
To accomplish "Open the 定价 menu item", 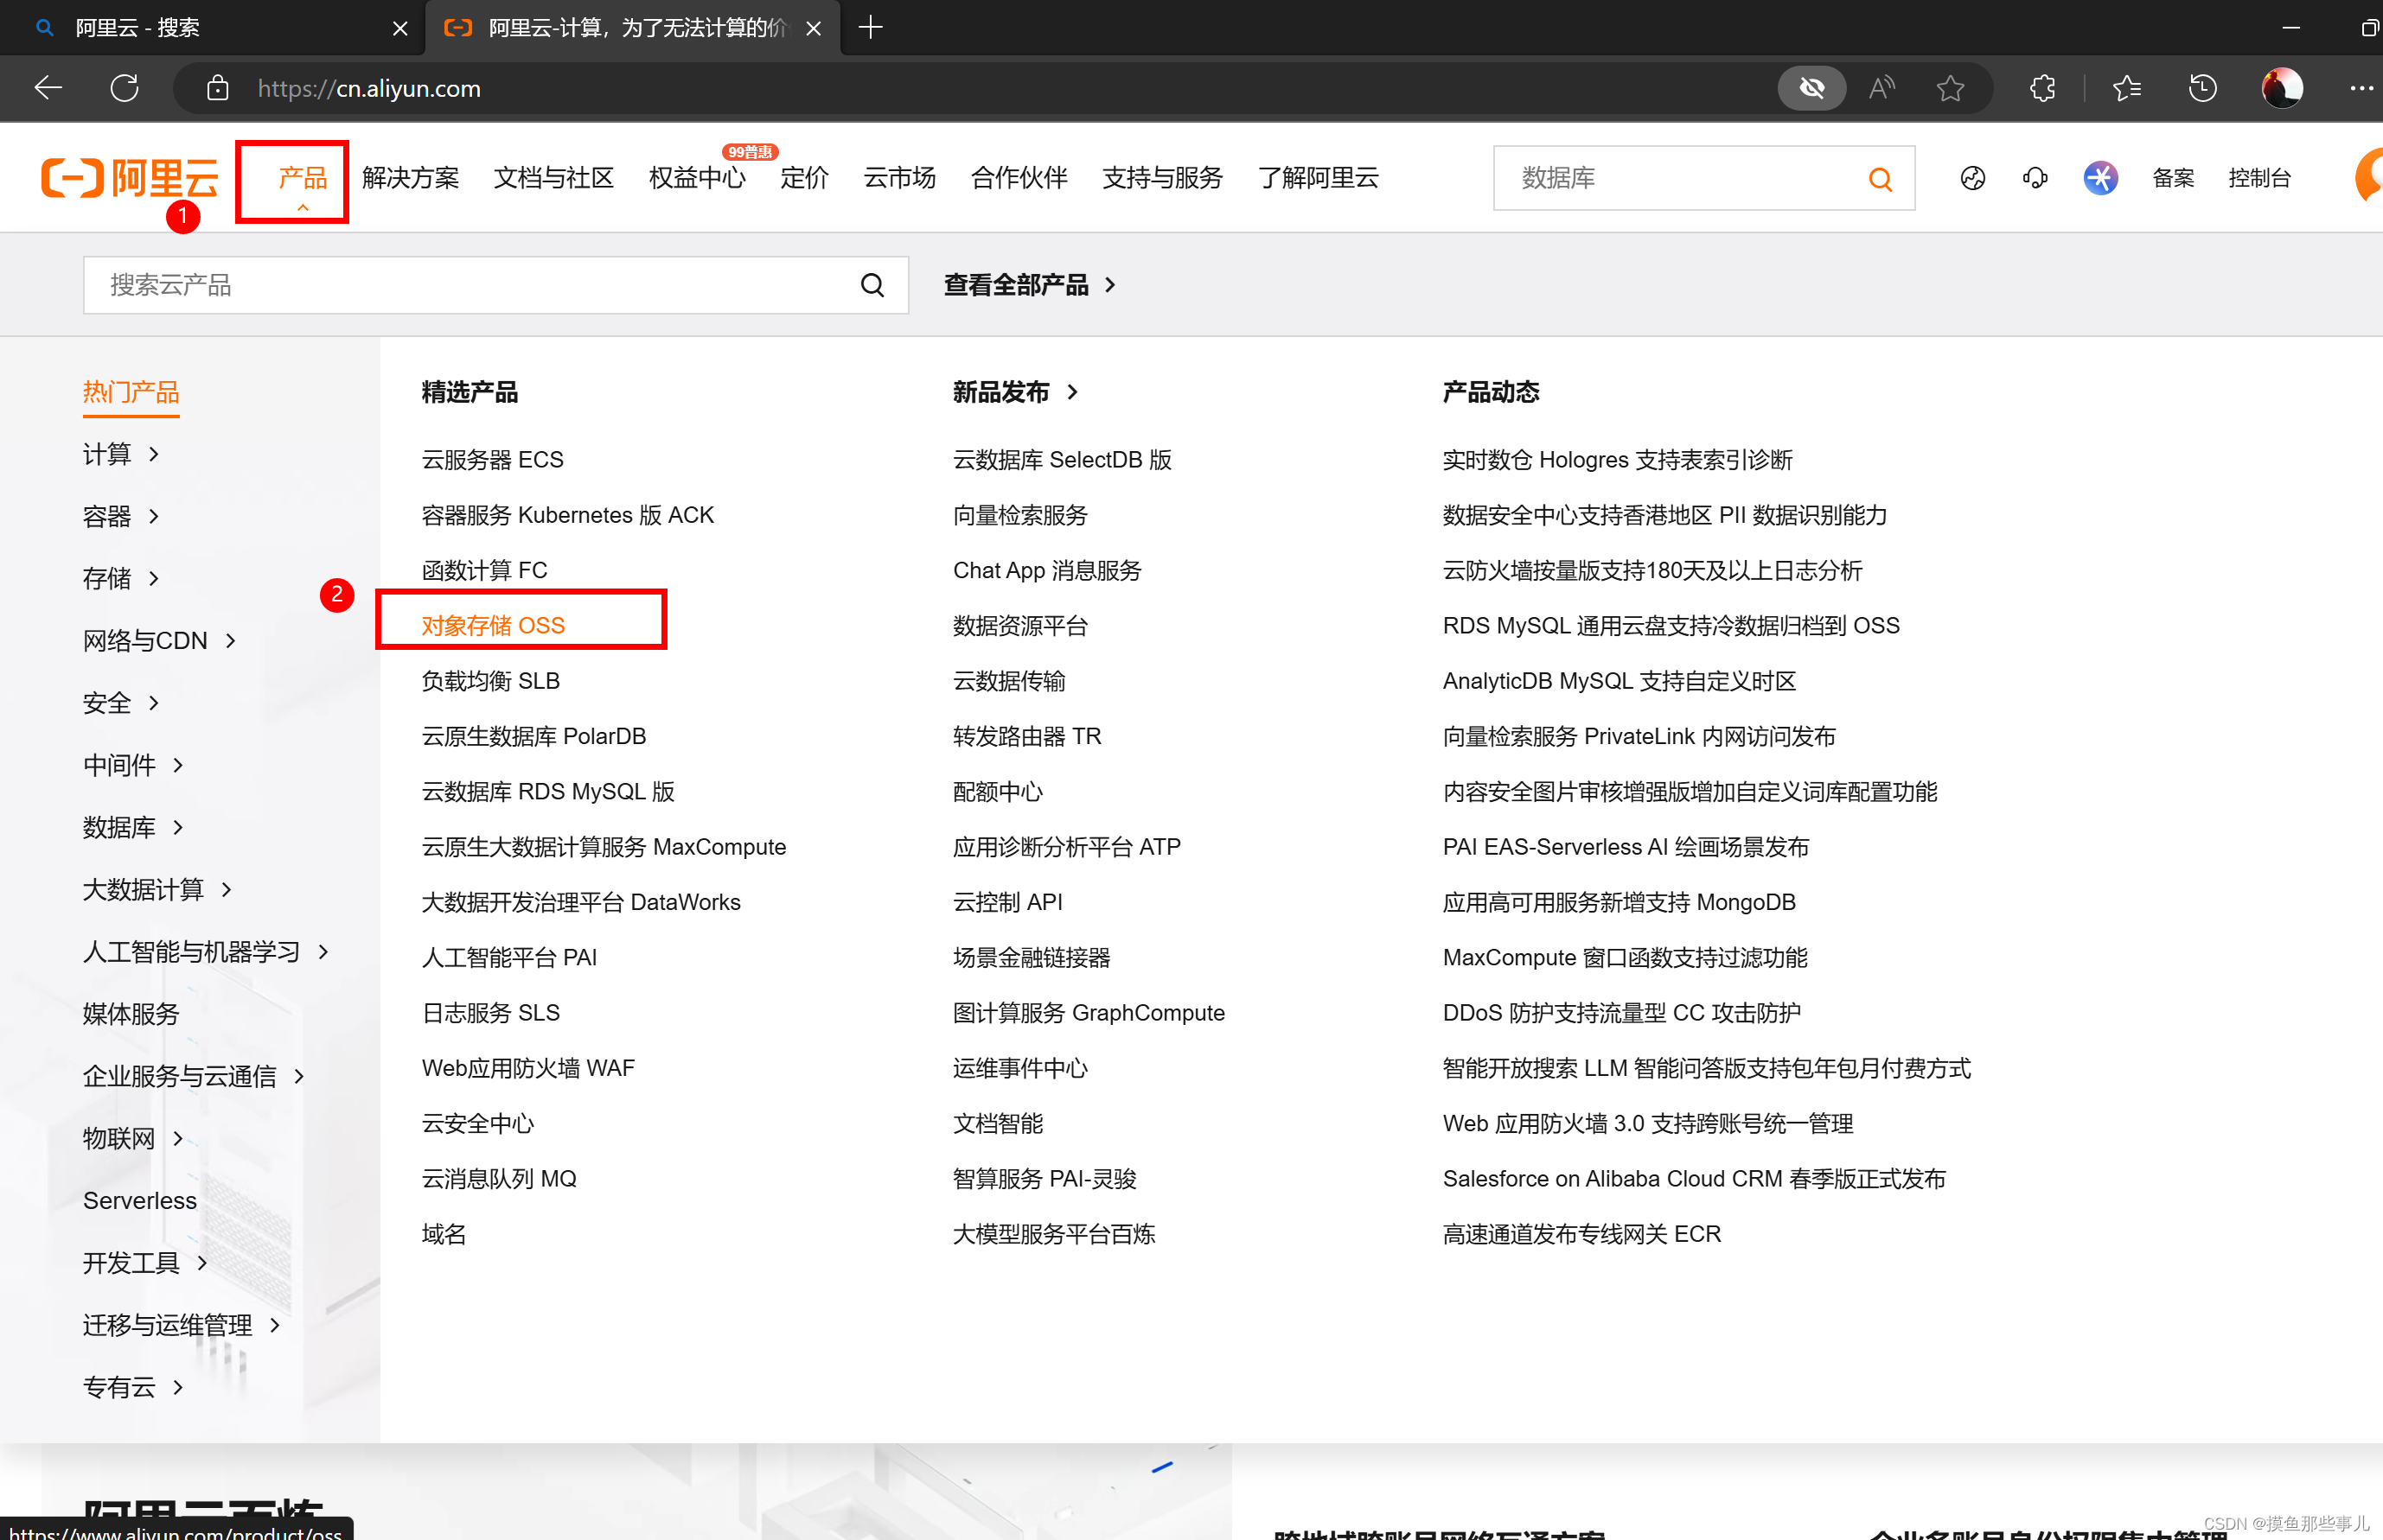I will click(x=804, y=178).
